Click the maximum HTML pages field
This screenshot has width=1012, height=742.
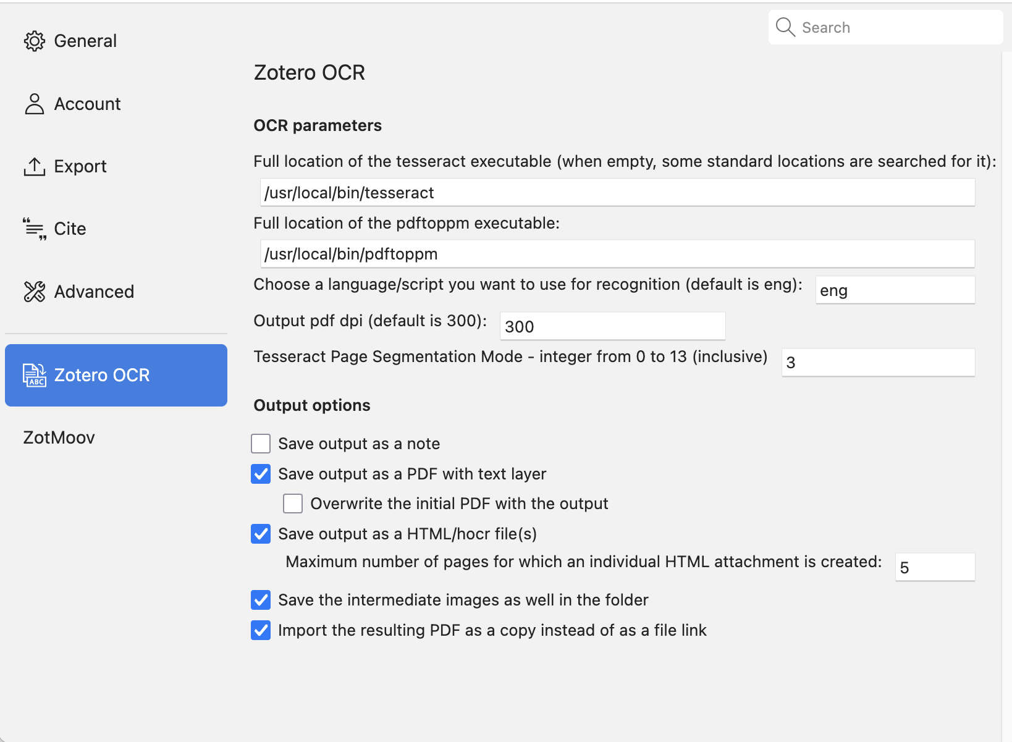tap(935, 567)
